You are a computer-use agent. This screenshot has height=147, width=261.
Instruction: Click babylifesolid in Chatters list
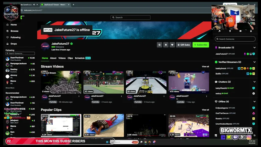tap(221, 88)
